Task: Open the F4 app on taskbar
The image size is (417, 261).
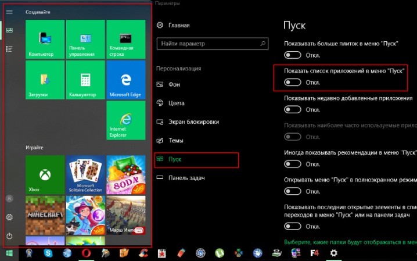Action: pyautogui.click(x=315, y=253)
